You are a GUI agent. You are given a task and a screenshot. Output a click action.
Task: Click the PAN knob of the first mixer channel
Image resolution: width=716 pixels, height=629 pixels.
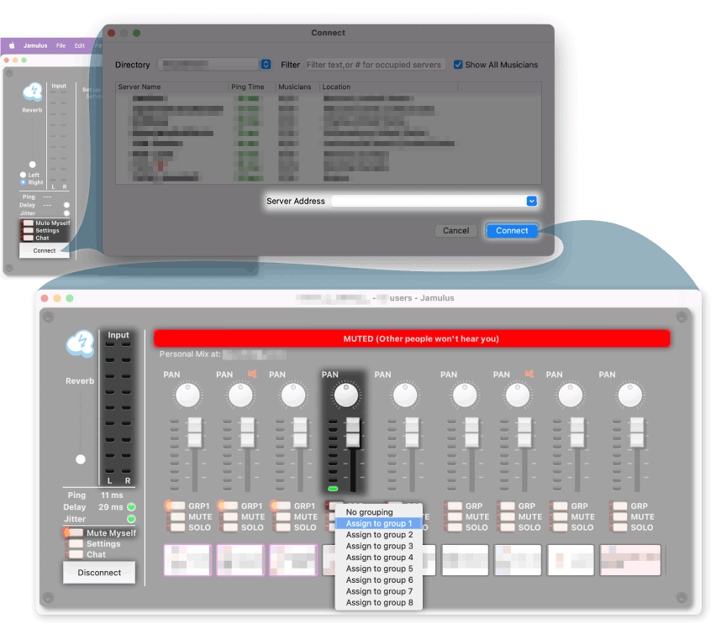pyautogui.click(x=187, y=395)
